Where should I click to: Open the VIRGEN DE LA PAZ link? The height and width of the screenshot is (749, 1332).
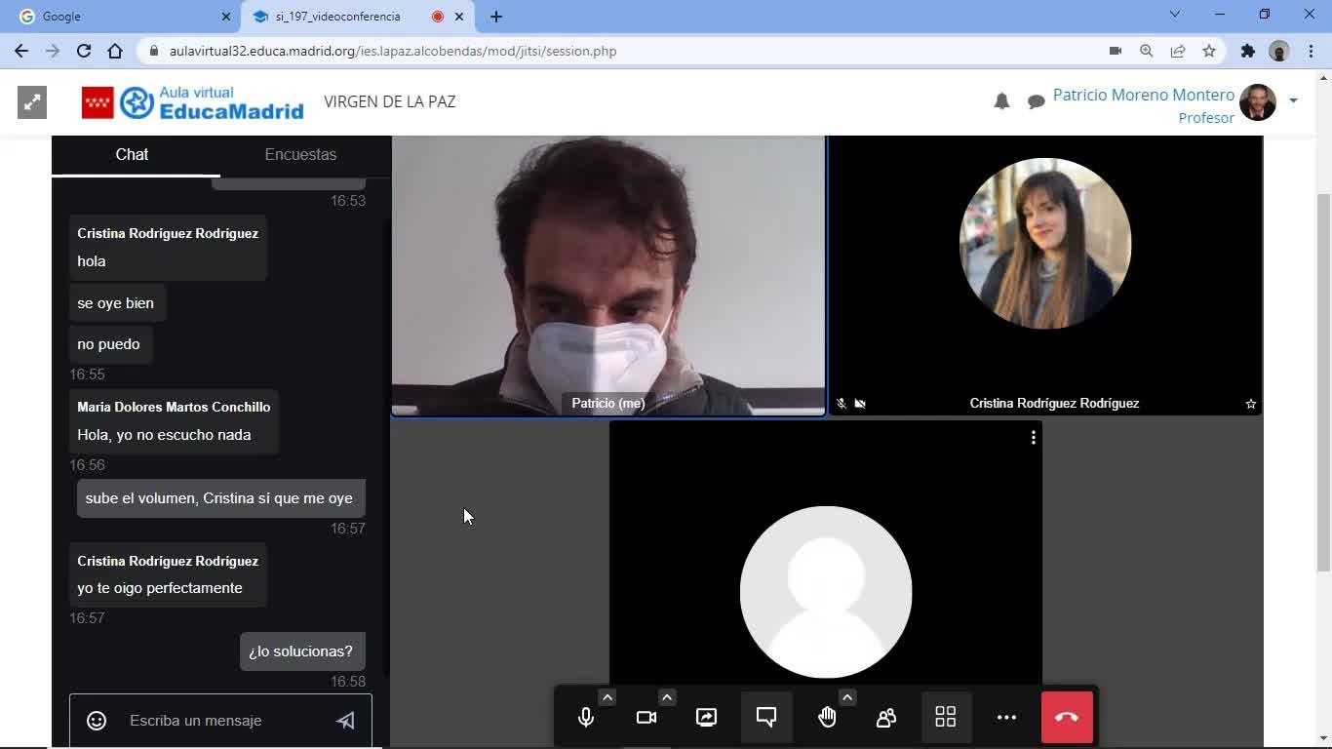click(390, 101)
